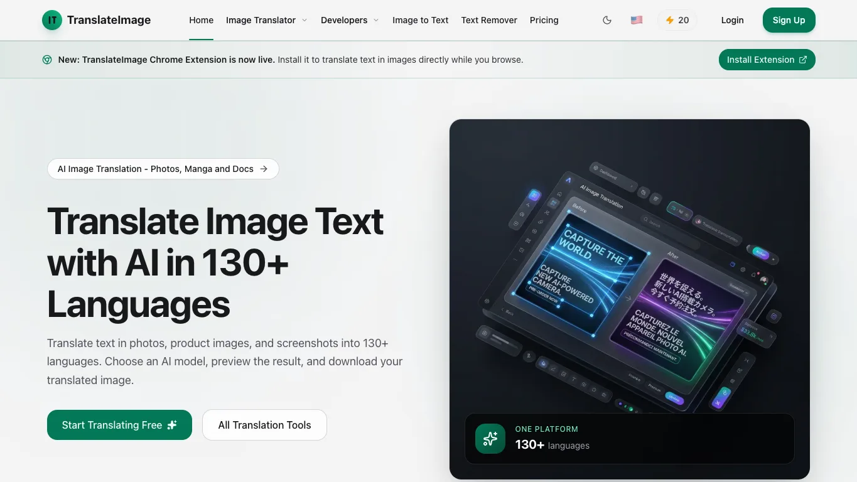This screenshot has height=482, width=857.
Task: Toggle dark mode with the moon icon
Action: coord(607,20)
